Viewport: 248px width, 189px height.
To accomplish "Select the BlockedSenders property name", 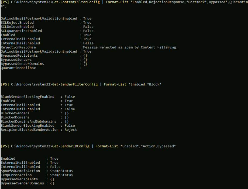I will (15, 113).
